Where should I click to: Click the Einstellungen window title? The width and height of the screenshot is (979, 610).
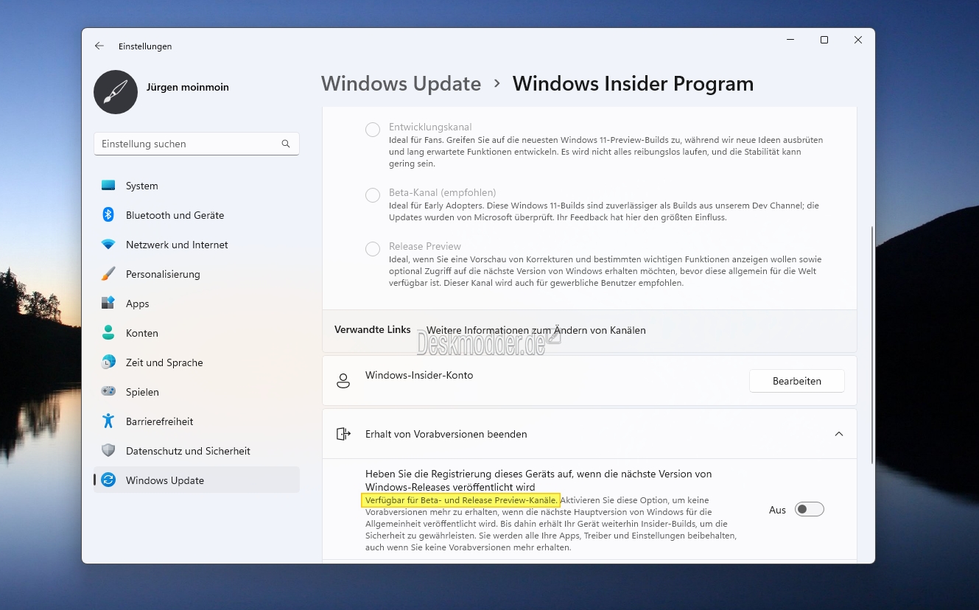(x=145, y=46)
